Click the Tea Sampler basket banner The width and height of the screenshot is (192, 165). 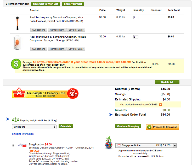click(x=45, y=94)
